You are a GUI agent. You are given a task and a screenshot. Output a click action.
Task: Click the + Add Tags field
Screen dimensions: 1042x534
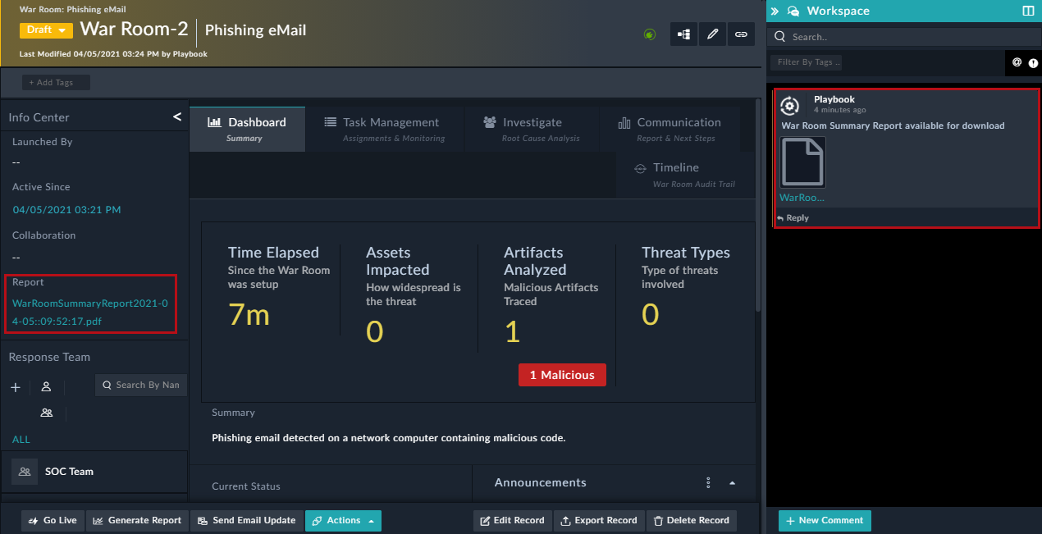click(56, 82)
